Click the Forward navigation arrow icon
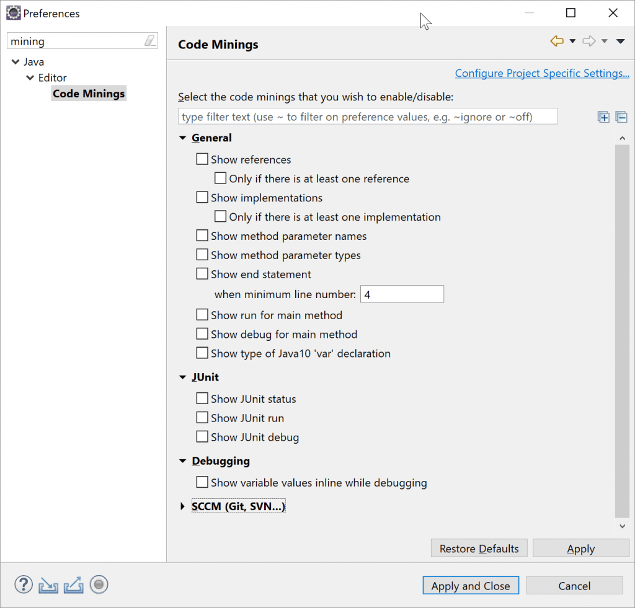Screen dimensions: 635x608 click(x=589, y=41)
